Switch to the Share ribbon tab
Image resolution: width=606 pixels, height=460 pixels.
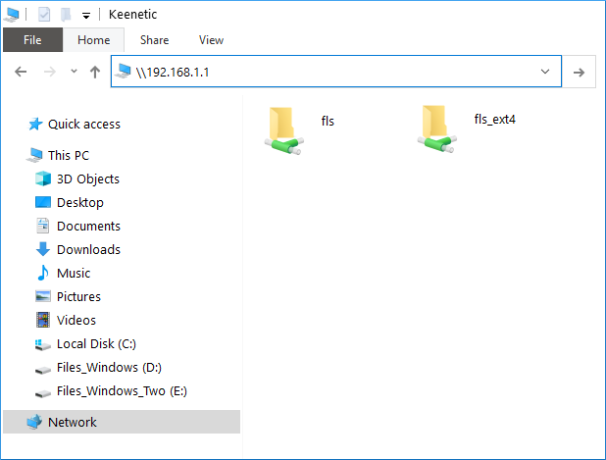(154, 40)
